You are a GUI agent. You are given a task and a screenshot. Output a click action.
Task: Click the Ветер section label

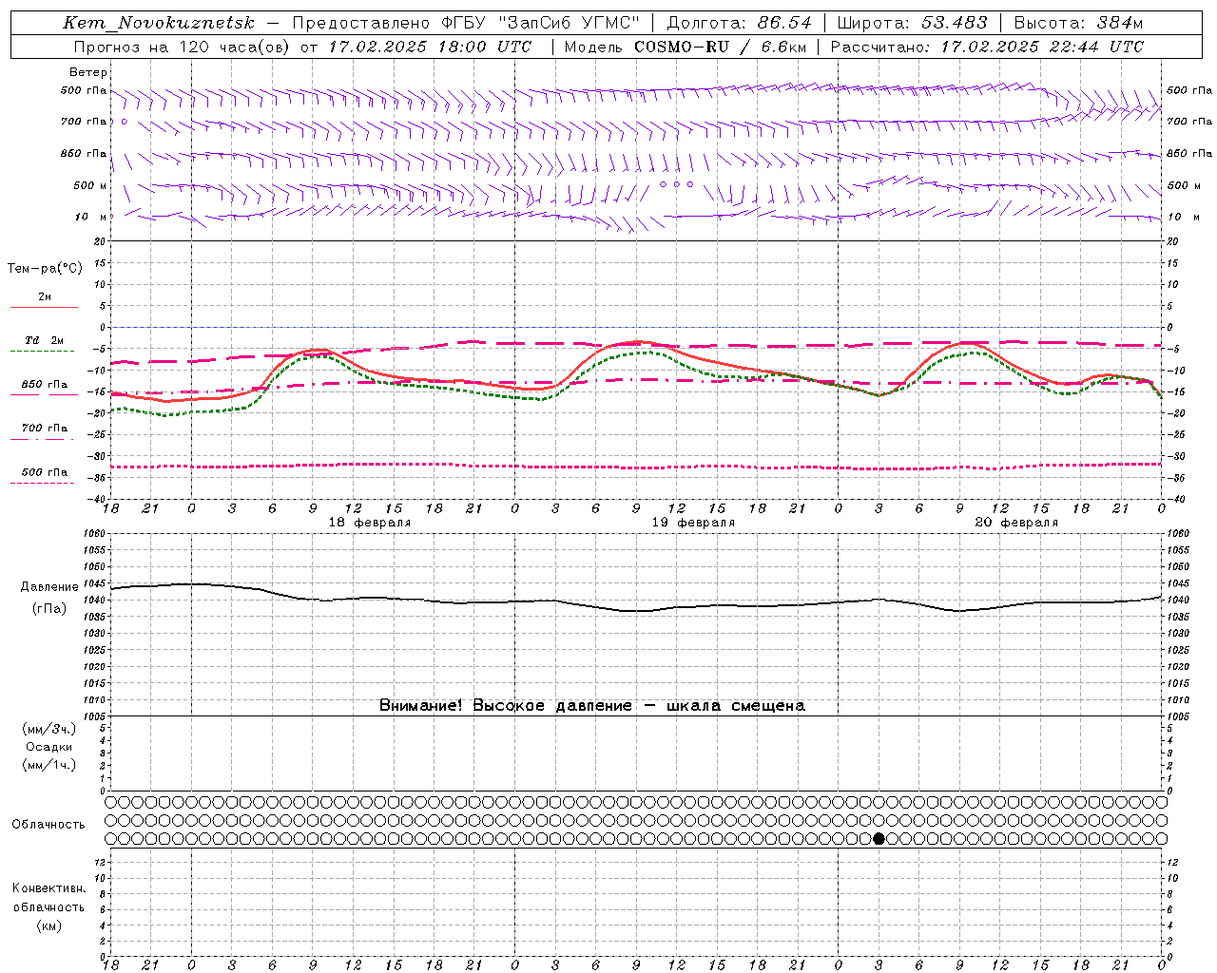88,72
